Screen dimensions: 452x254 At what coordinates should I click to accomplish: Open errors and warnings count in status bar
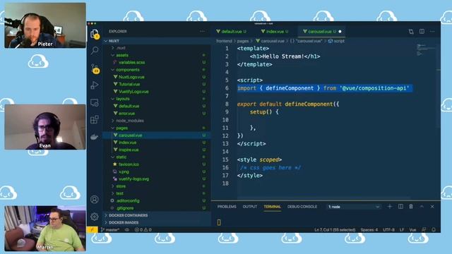[x=143, y=230]
